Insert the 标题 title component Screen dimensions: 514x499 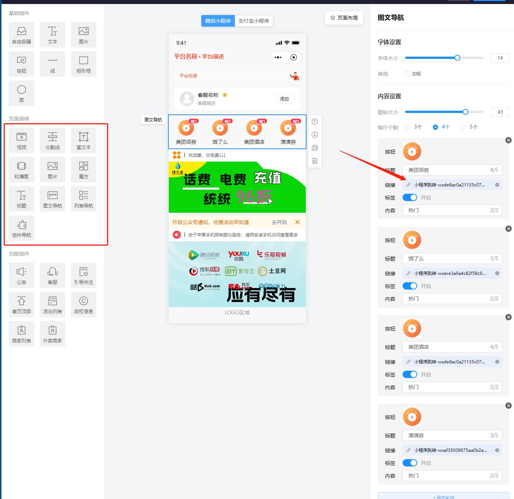click(22, 199)
